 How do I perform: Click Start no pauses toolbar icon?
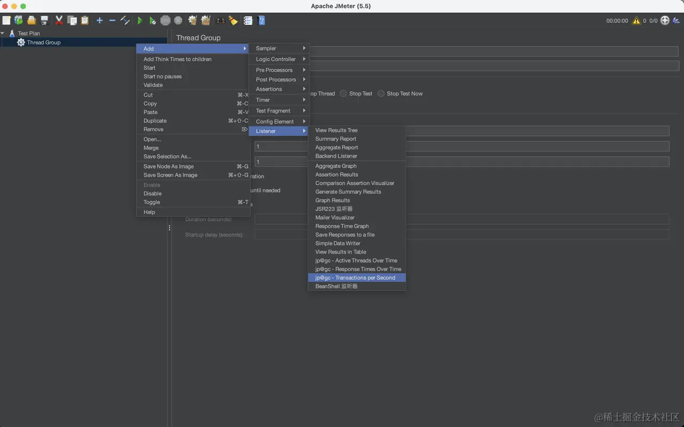coord(152,20)
